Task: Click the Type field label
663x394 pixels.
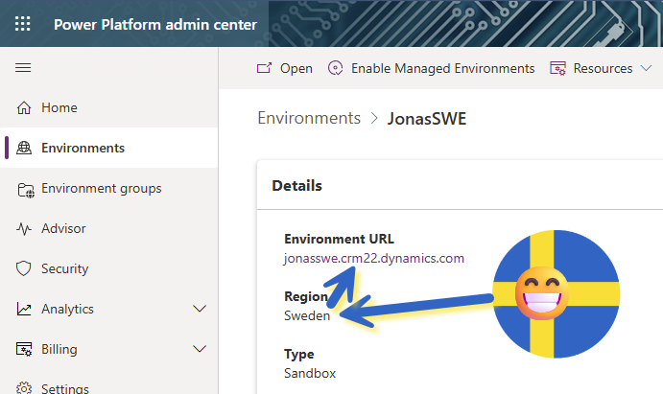Action: coord(299,355)
